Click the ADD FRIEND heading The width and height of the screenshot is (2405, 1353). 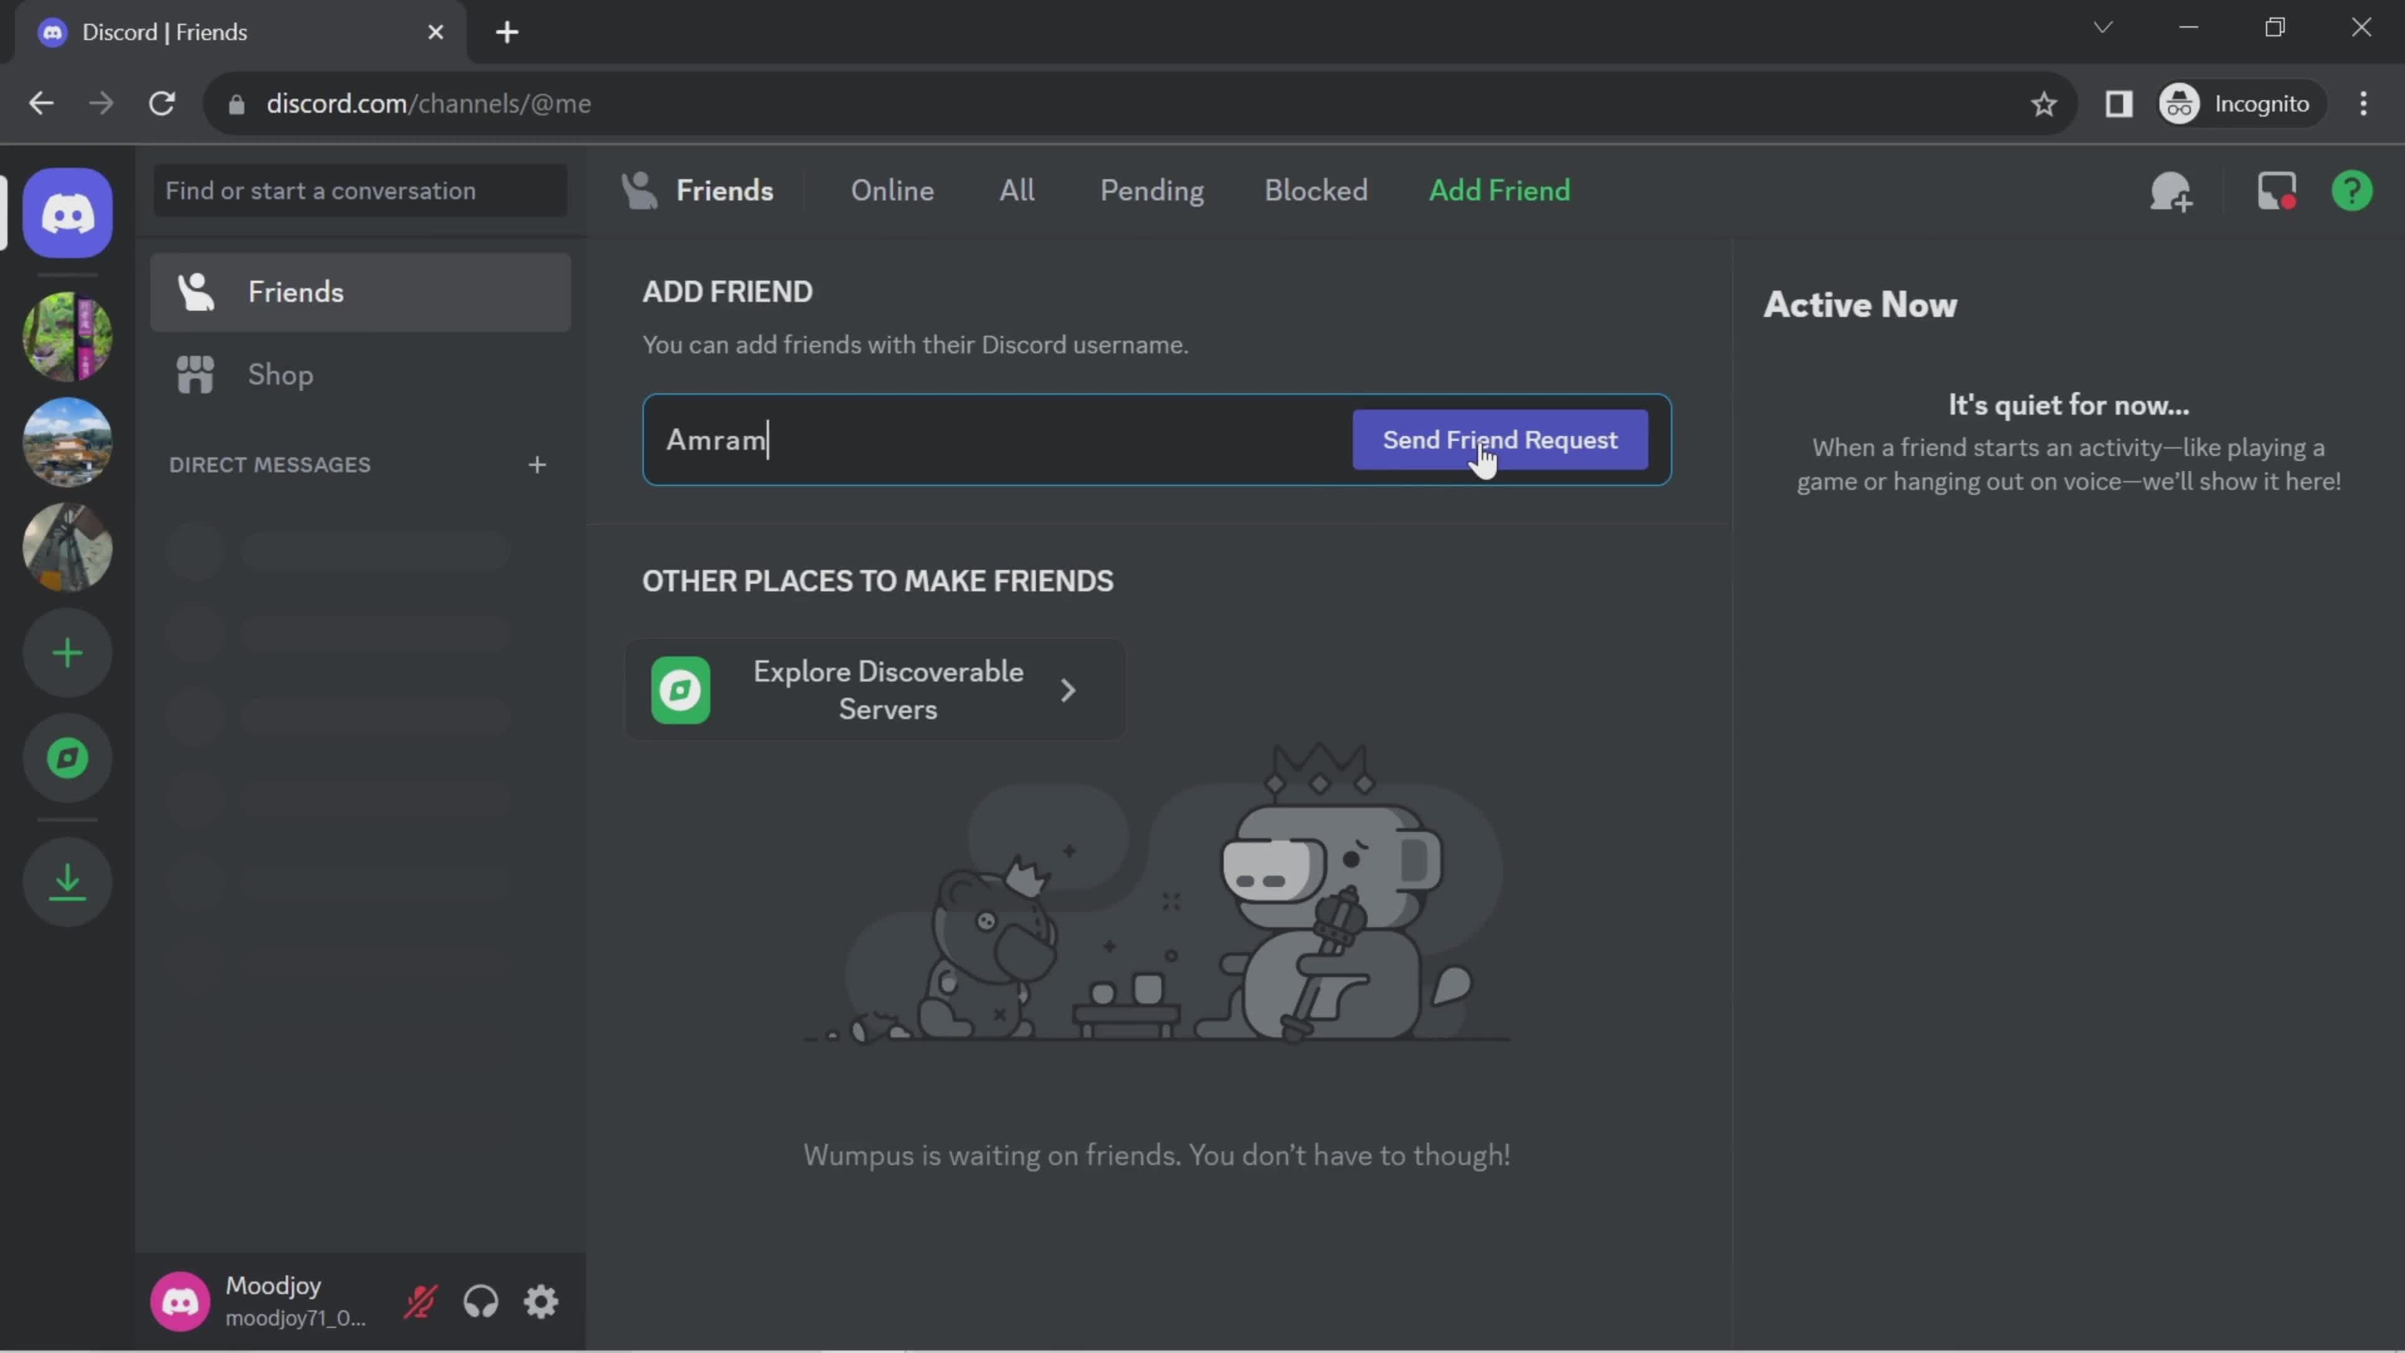(727, 293)
